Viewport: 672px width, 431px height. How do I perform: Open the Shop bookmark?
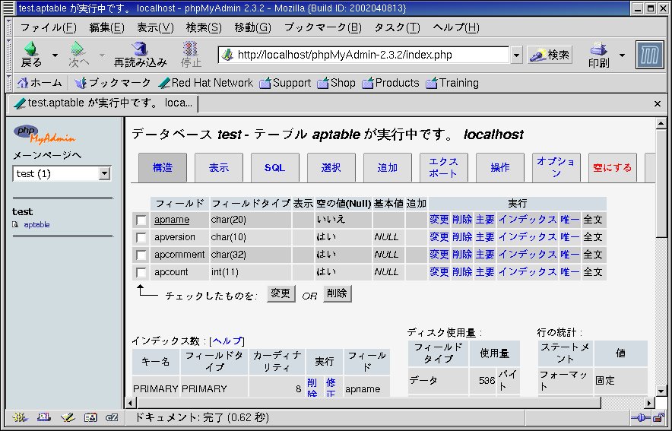(x=337, y=83)
